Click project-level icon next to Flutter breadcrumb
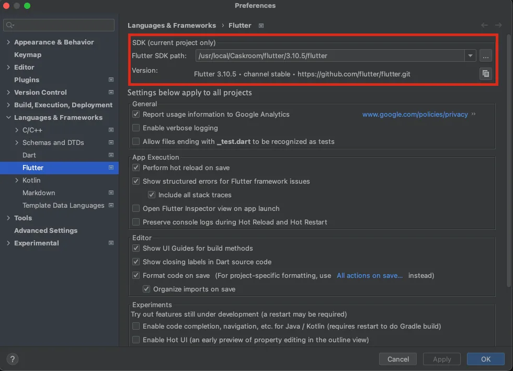The width and height of the screenshot is (513, 371). tap(261, 26)
